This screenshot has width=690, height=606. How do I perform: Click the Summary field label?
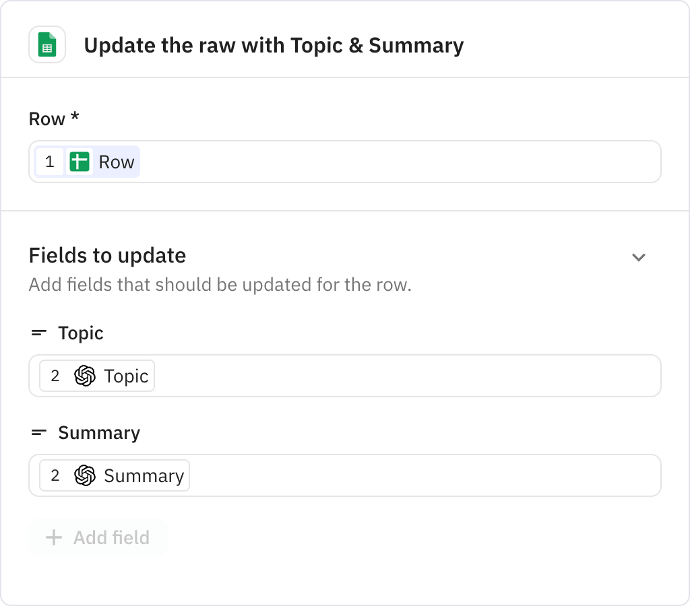click(98, 432)
